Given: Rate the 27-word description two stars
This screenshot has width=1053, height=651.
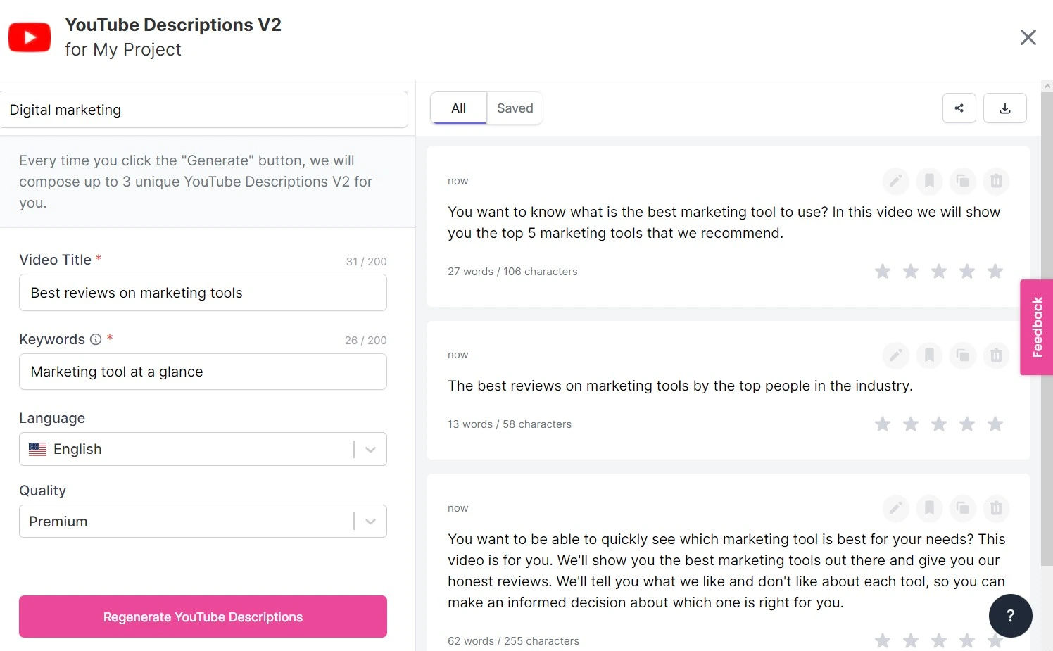Looking at the screenshot, I should (911, 271).
